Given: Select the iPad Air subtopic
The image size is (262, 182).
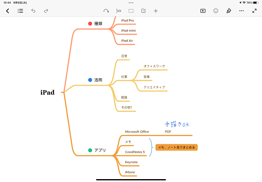Looking at the screenshot, I should point(127,41).
